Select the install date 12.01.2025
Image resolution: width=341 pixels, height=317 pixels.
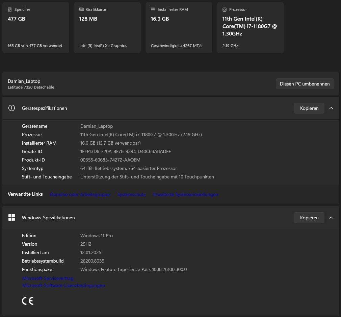pyautogui.click(x=91, y=252)
